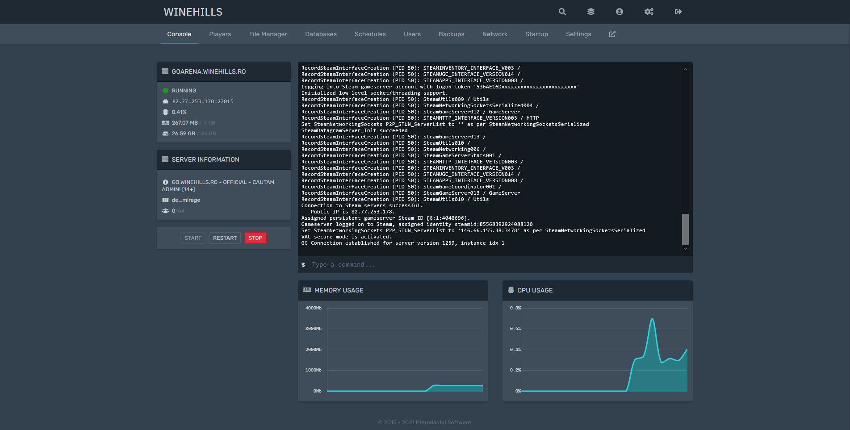
Task: Open the File Manager tab
Action: tap(268, 34)
